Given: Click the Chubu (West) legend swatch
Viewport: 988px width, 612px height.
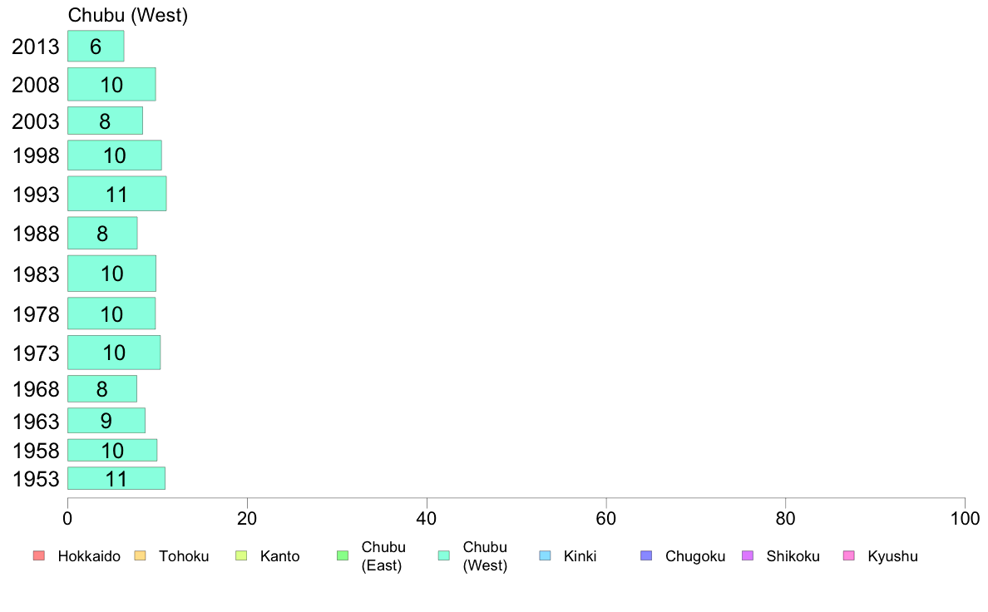Looking at the screenshot, I should (444, 555).
